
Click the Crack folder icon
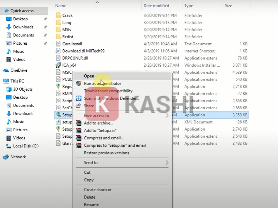pyautogui.click(x=58, y=16)
